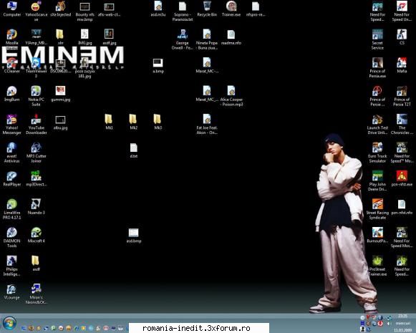Launch avast! Antivirus shortcut
This screenshot has width=416, height=333.
(x=11, y=153)
